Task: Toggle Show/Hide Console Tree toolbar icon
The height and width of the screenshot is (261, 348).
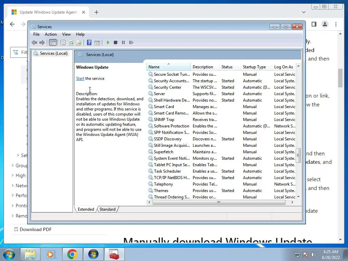Action: [x=53, y=42]
